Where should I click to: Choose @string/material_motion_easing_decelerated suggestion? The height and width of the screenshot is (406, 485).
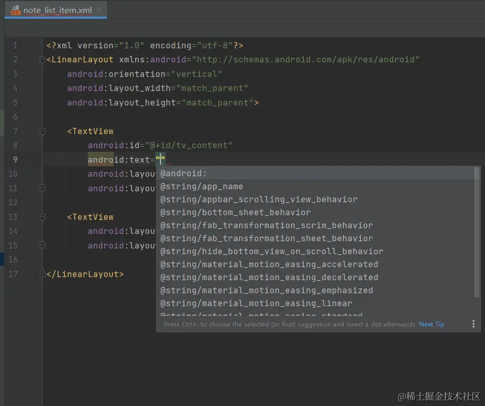pyautogui.click(x=316, y=278)
